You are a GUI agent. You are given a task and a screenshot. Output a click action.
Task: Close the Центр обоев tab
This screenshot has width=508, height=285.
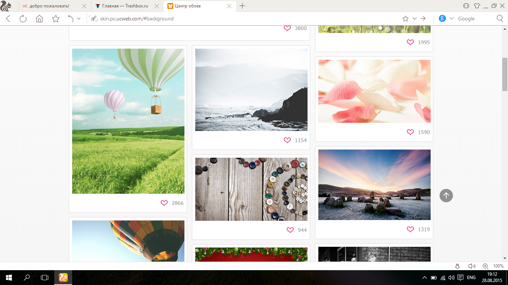click(229, 6)
